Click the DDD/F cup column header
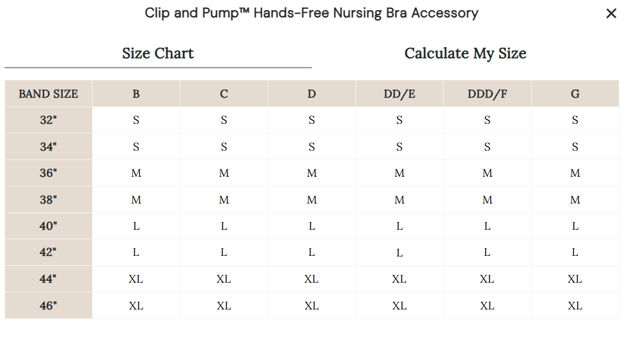Image resolution: width=627 pixels, height=342 pixels. coord(487,94)
